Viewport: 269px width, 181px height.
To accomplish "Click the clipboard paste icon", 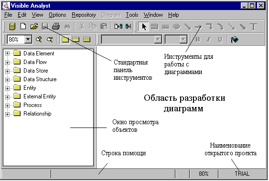I will click(104, 27).
